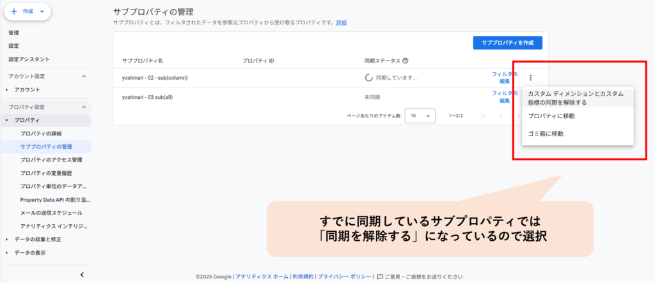The height and width of the screenshot is (283, 655).
Task: Click フィルタの編集 for yoshinari - 02
Action: 504,78
